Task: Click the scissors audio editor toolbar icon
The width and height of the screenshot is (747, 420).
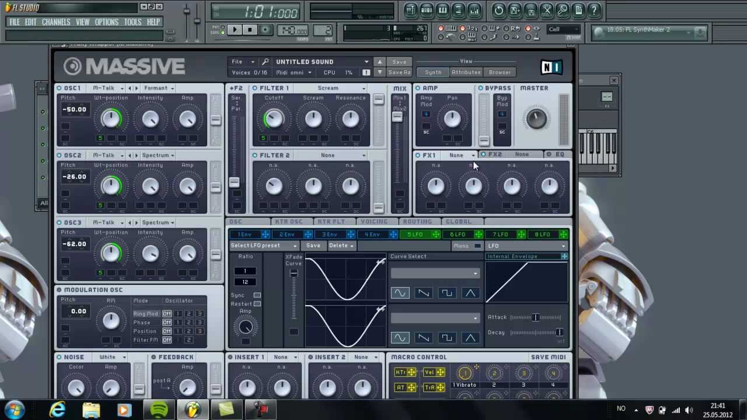Action: 547,10
